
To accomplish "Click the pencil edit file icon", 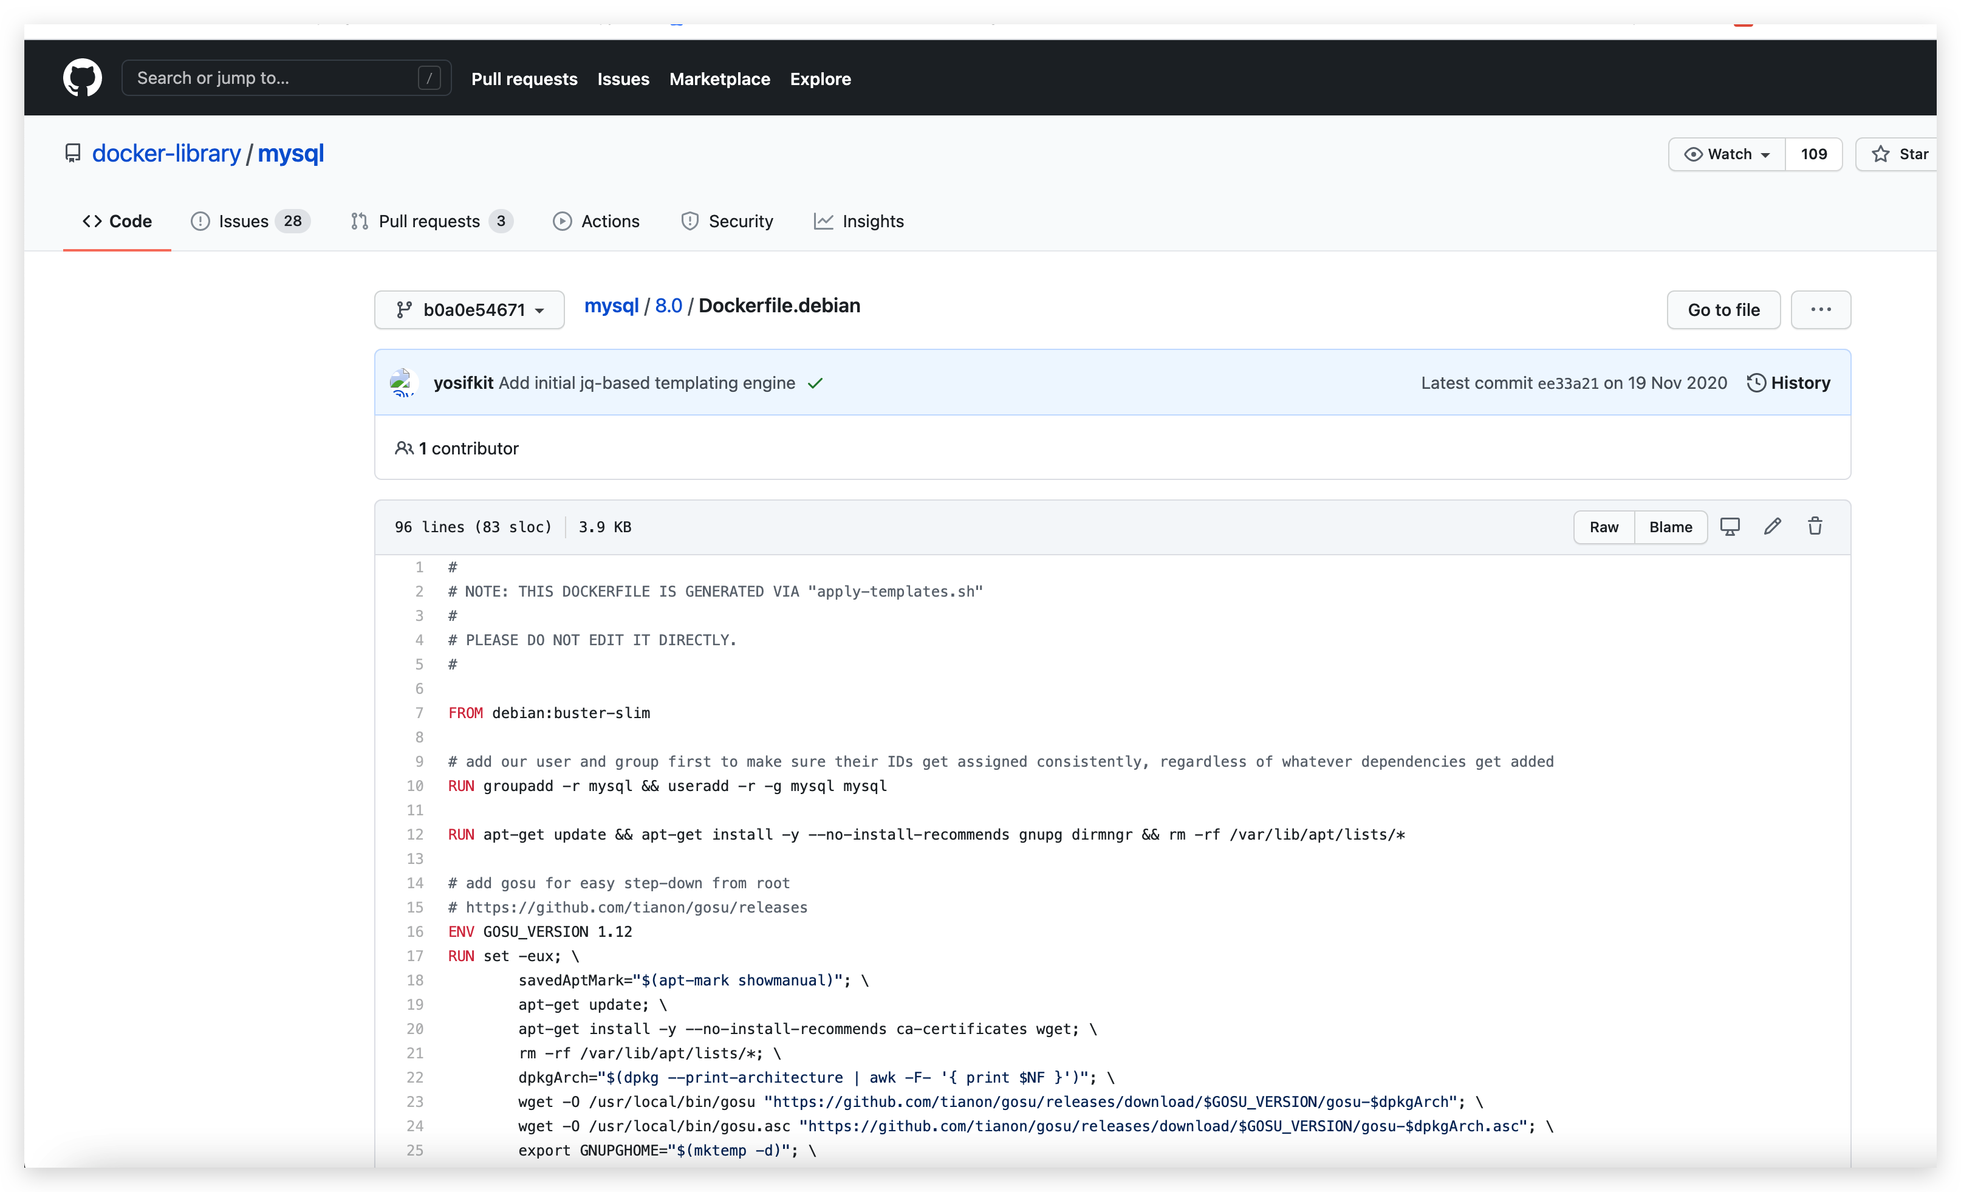I will tap(1773, 527).
